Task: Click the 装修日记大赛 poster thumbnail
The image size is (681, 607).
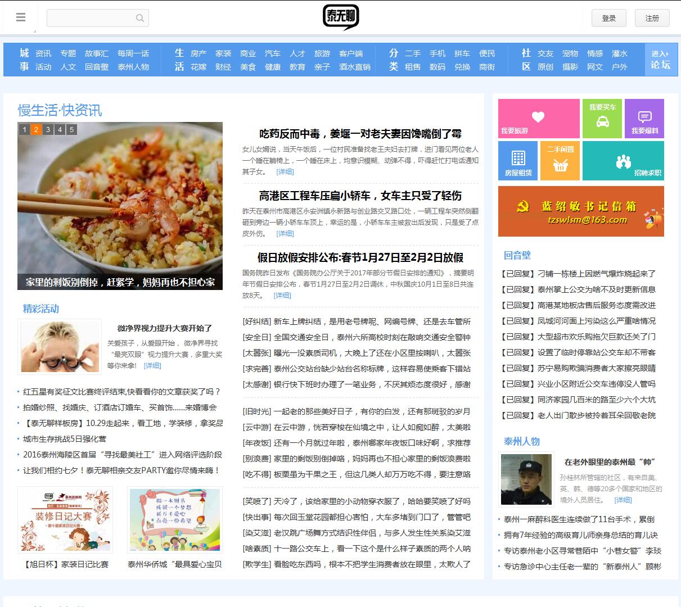Action: pos(65,520)
